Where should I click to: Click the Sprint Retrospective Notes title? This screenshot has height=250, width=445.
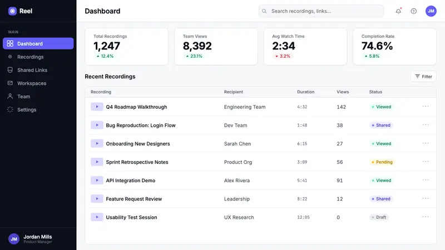[x=137, y=162]
